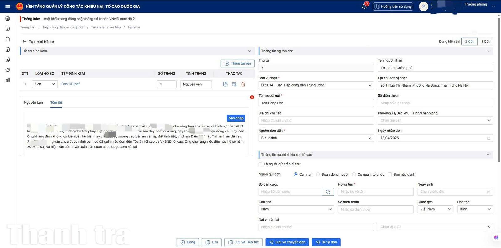This screenshot has width=501, height=248.
Task: Expand the Nguồn đơn đến dropdown
Action: pos(316,138)
